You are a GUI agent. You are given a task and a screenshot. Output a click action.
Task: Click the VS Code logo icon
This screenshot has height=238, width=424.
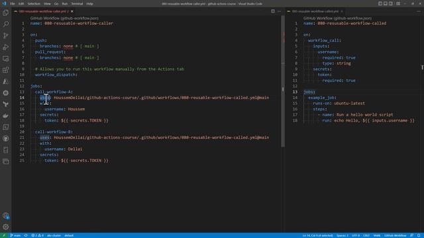[x=4, y=3]
